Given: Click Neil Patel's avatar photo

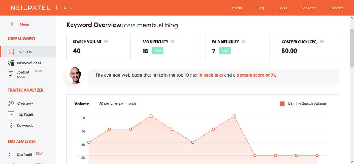Looking at the screenshot, I should [x=76, y=75].
